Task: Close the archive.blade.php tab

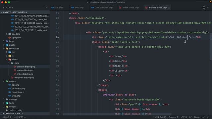Action: pos(169,8)
